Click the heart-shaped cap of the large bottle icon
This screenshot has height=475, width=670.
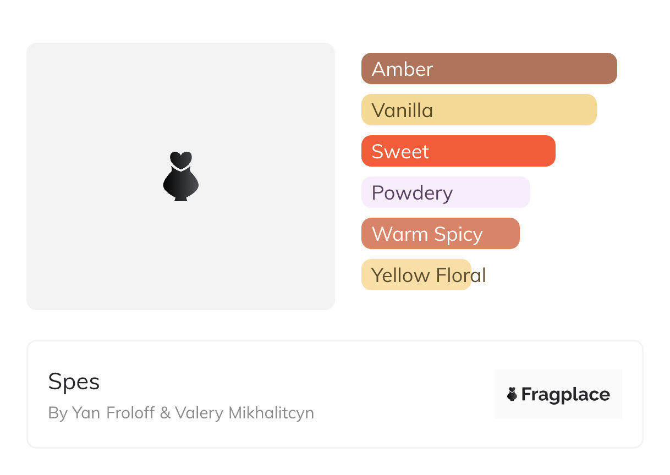[x=180, y=159]
